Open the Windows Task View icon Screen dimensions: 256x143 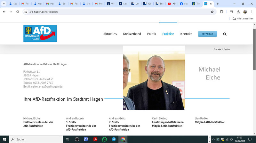(68, 139)
